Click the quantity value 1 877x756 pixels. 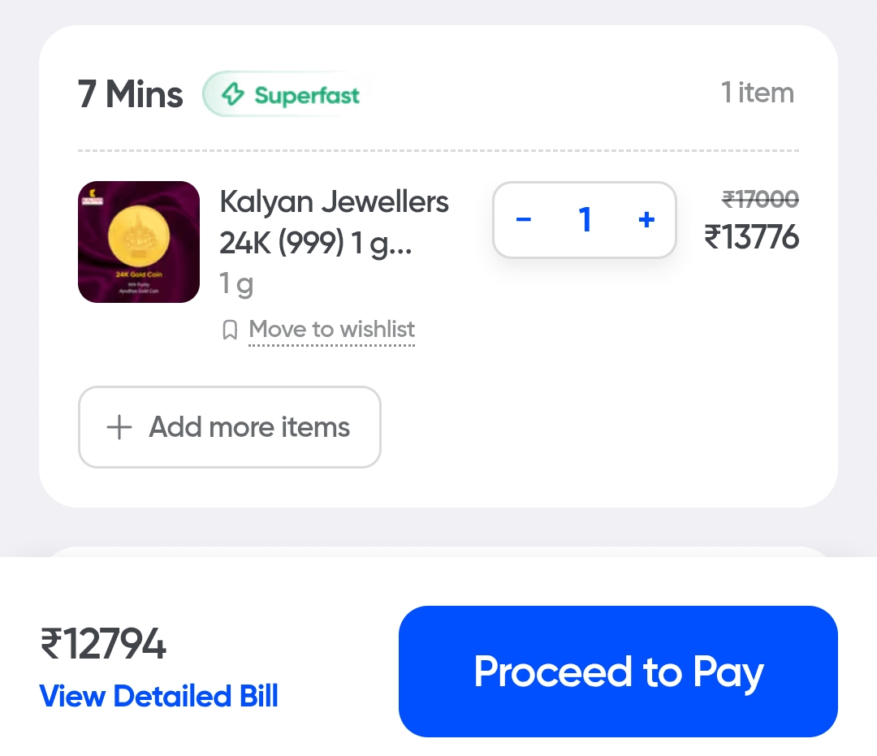click(585, 220)
